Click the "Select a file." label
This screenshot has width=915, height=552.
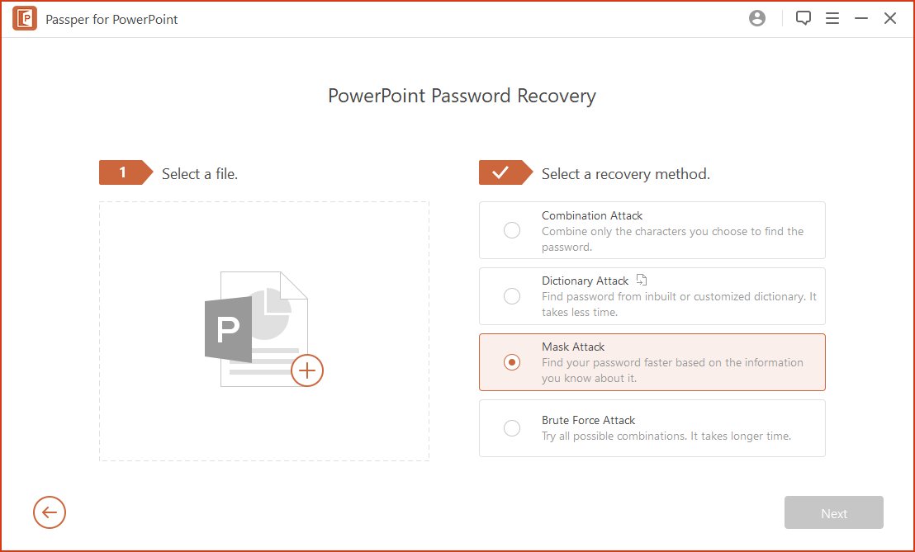(200, 174)
